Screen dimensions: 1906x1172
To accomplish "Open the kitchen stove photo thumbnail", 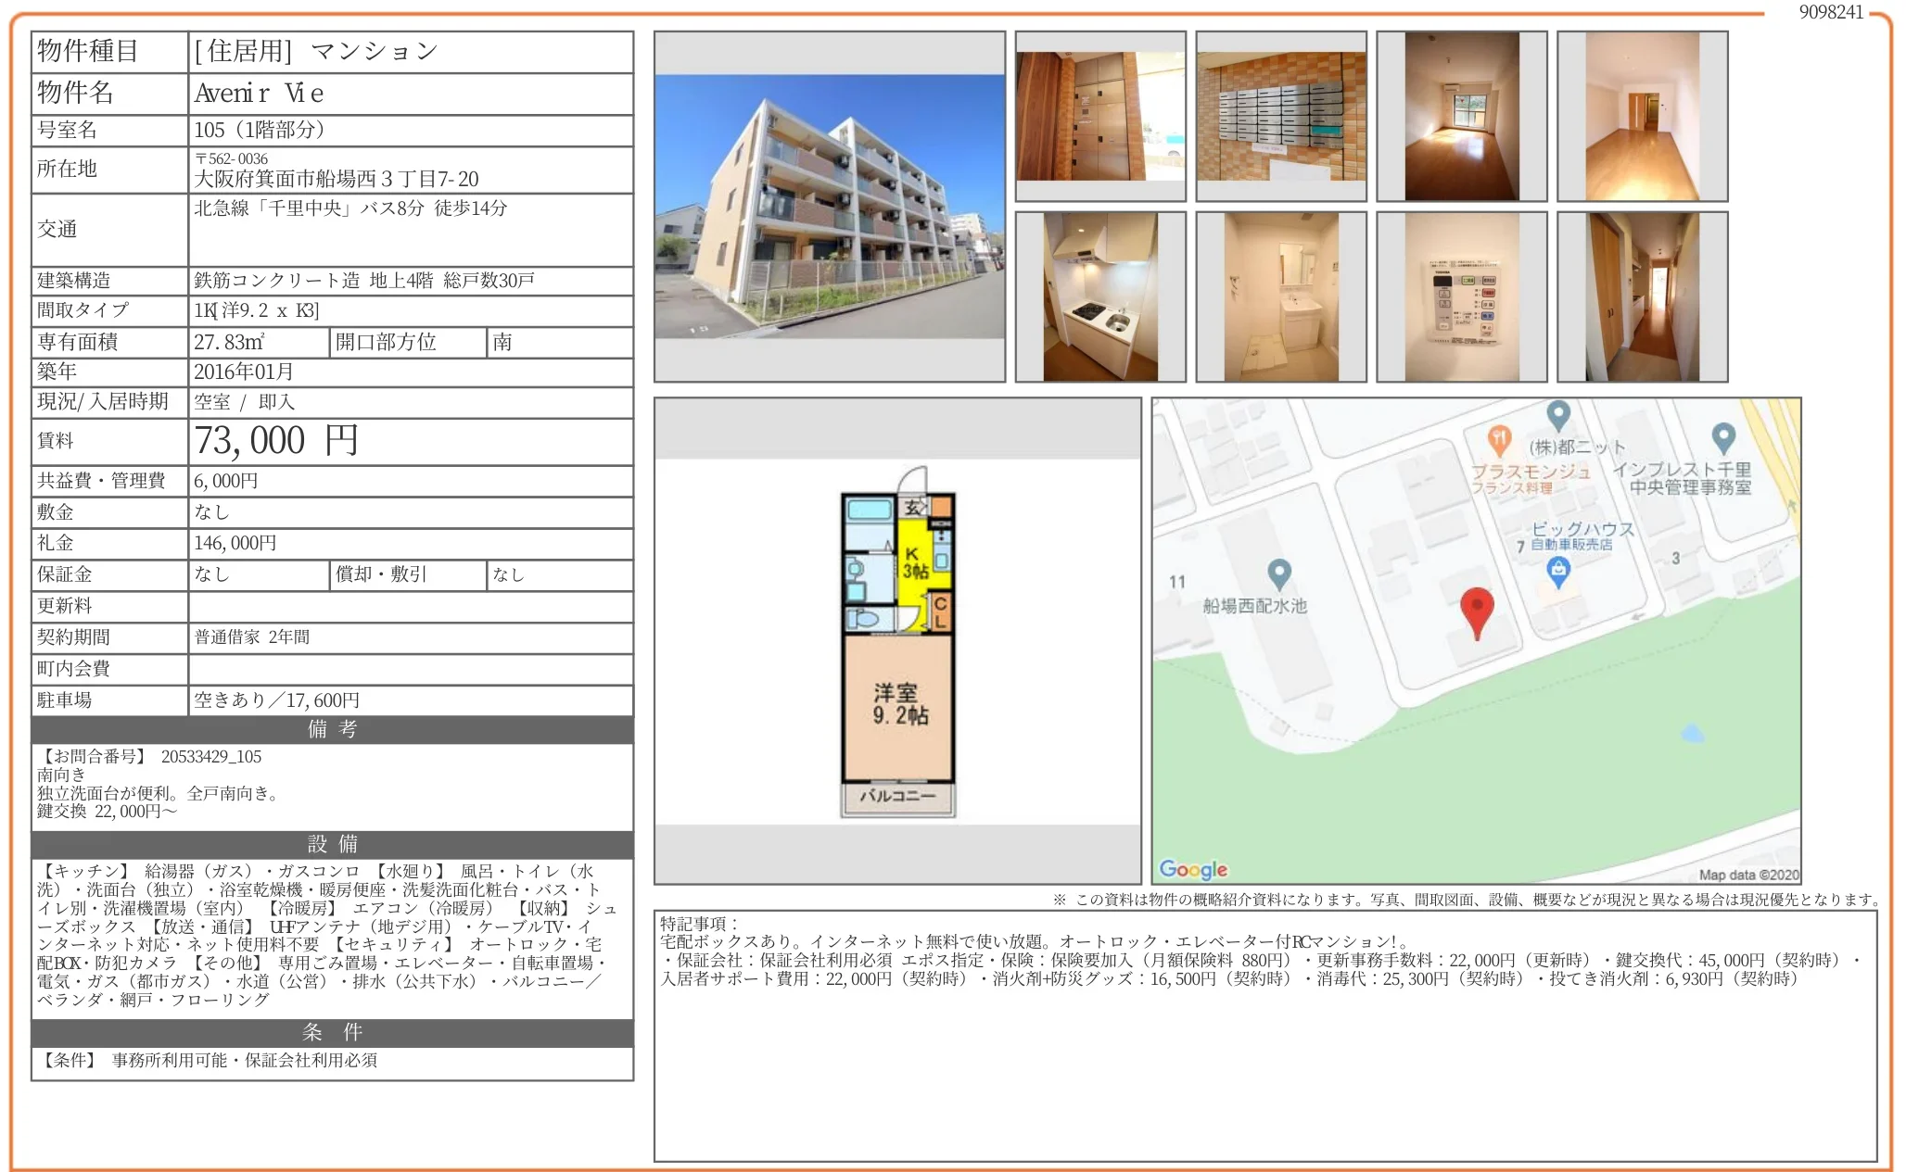I will coord(1099,296).
